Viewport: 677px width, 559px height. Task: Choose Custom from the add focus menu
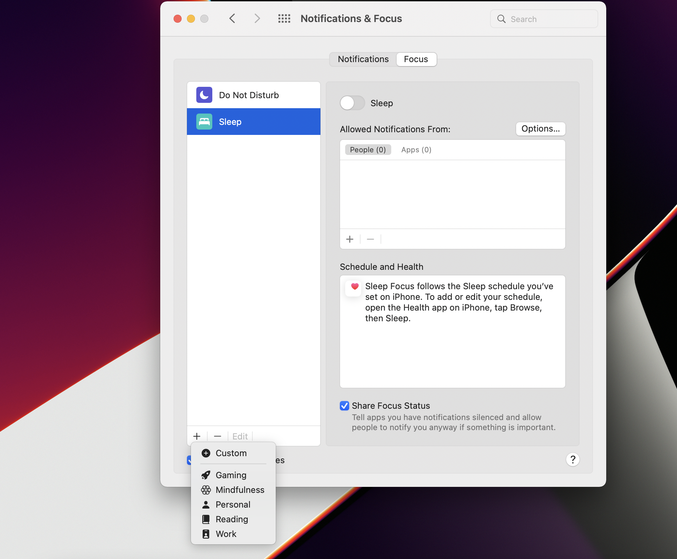(x=231, y=453)
